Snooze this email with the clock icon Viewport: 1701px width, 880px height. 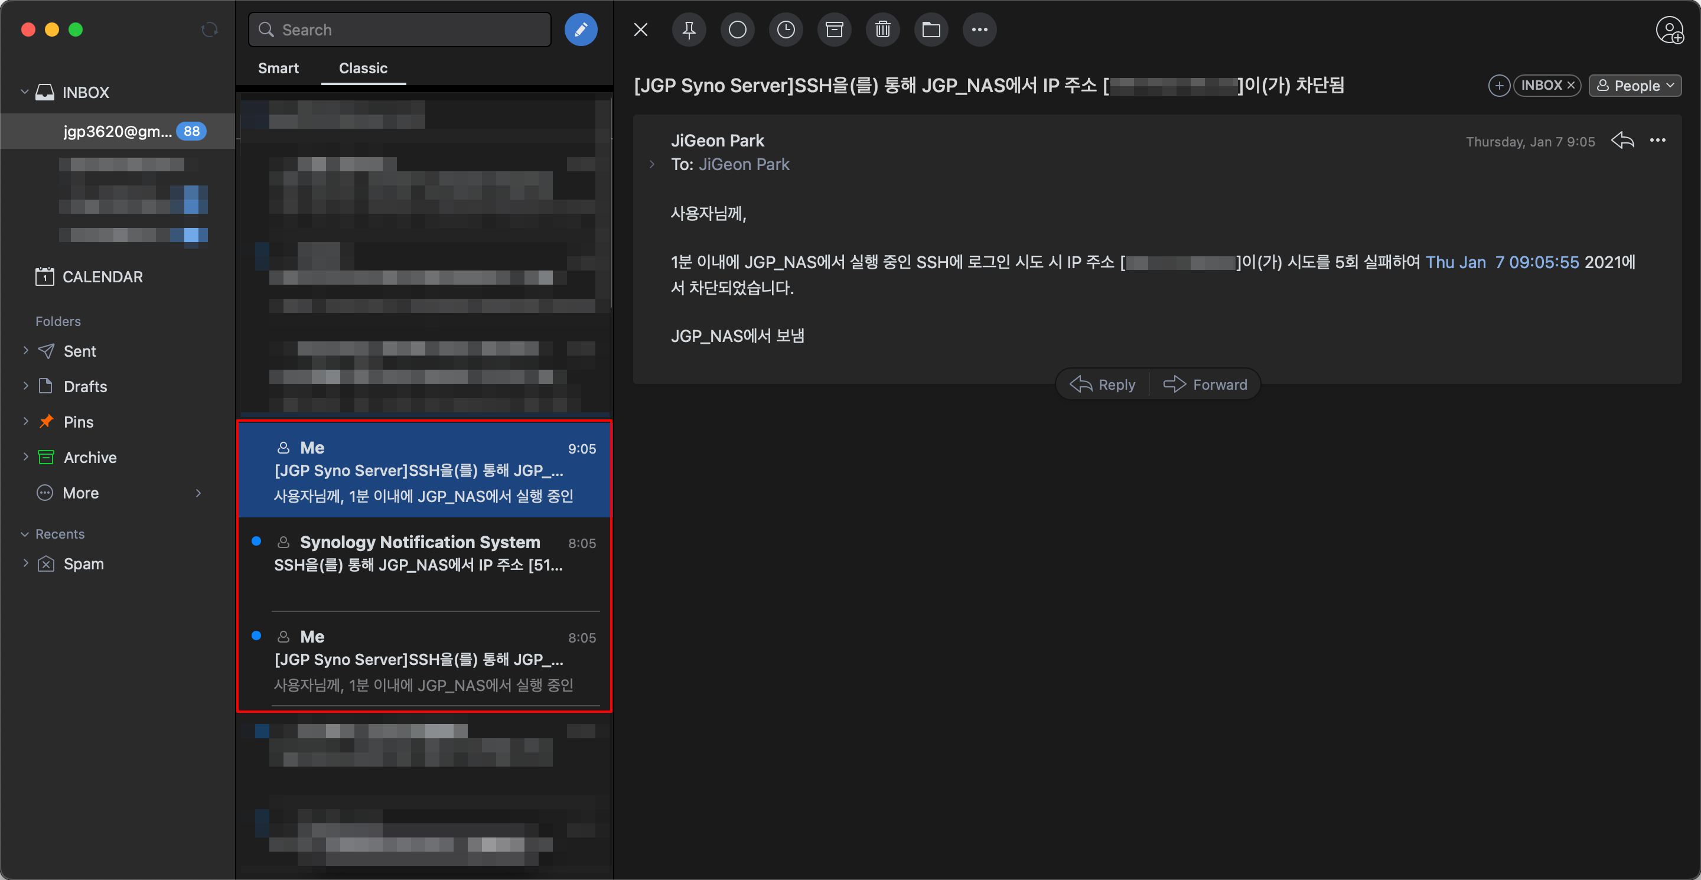point(786,30)
